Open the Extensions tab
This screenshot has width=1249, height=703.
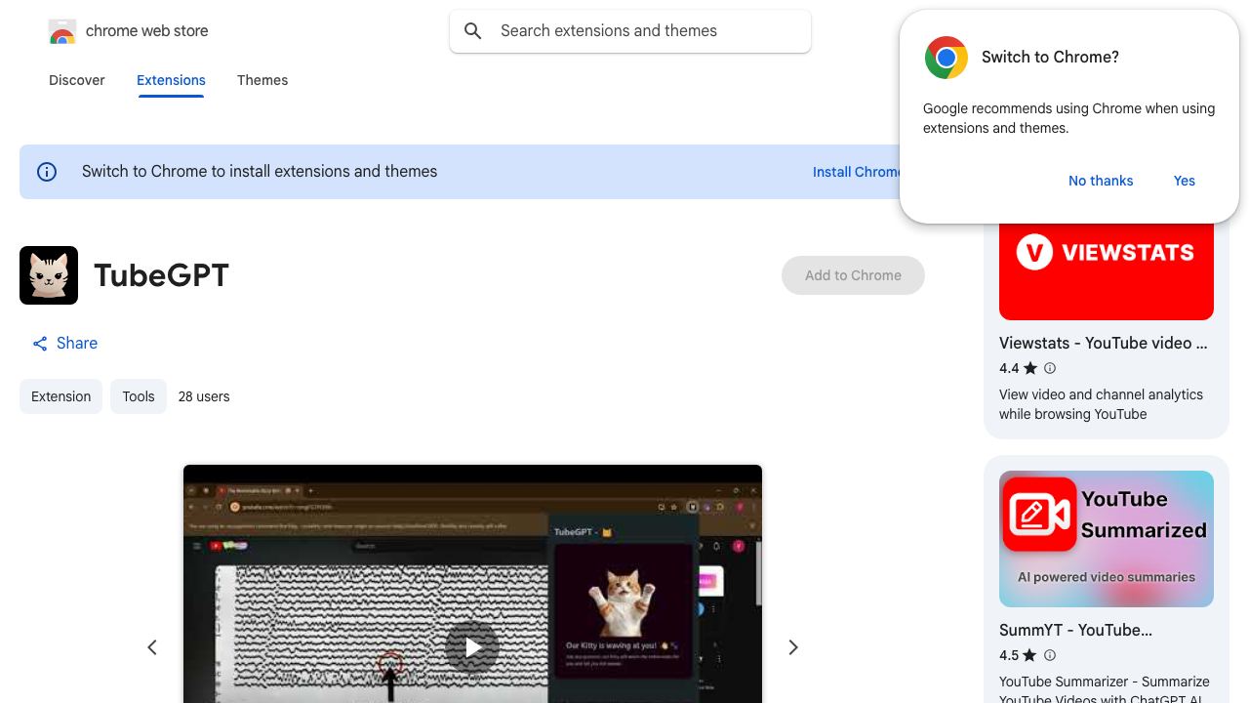[171, 80]
